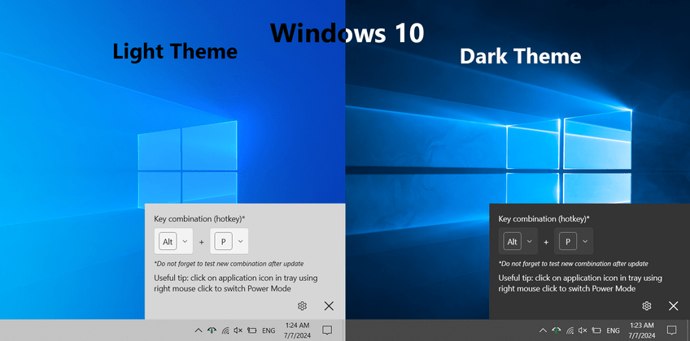Click 'Do not forget to test' note, light popup

pos(229,264)
